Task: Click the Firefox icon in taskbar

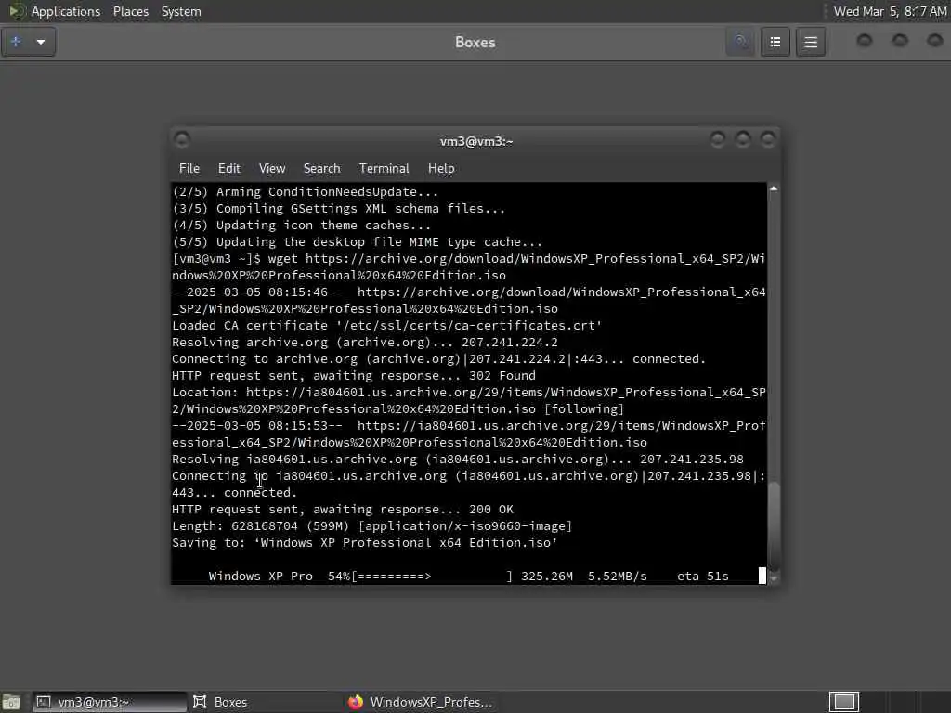Action: 356,702
